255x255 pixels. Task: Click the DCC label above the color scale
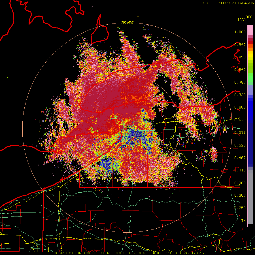(x=249, y=17)
